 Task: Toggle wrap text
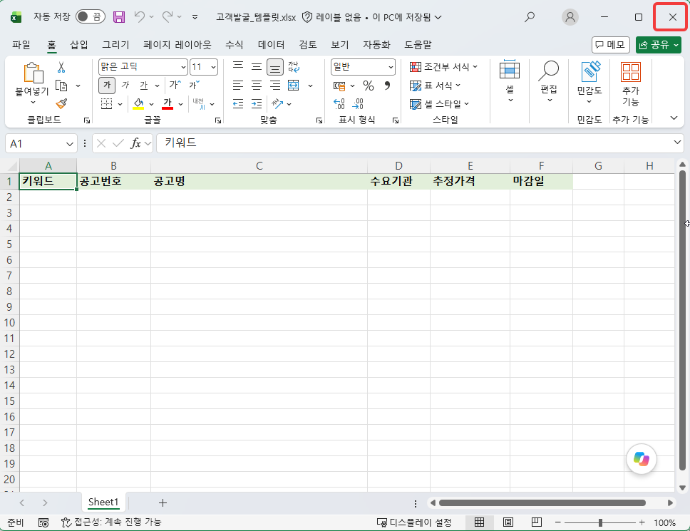(x=294, y=66)
